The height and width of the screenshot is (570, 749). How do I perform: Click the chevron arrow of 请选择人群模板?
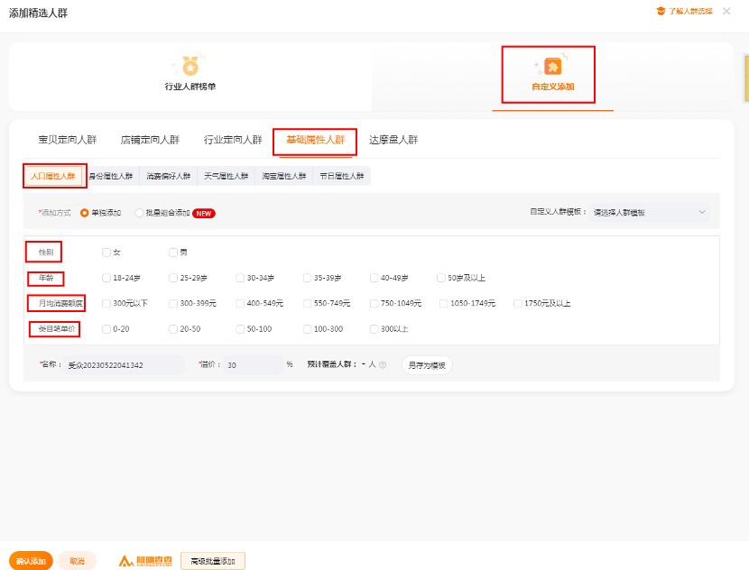click(702, 213)
